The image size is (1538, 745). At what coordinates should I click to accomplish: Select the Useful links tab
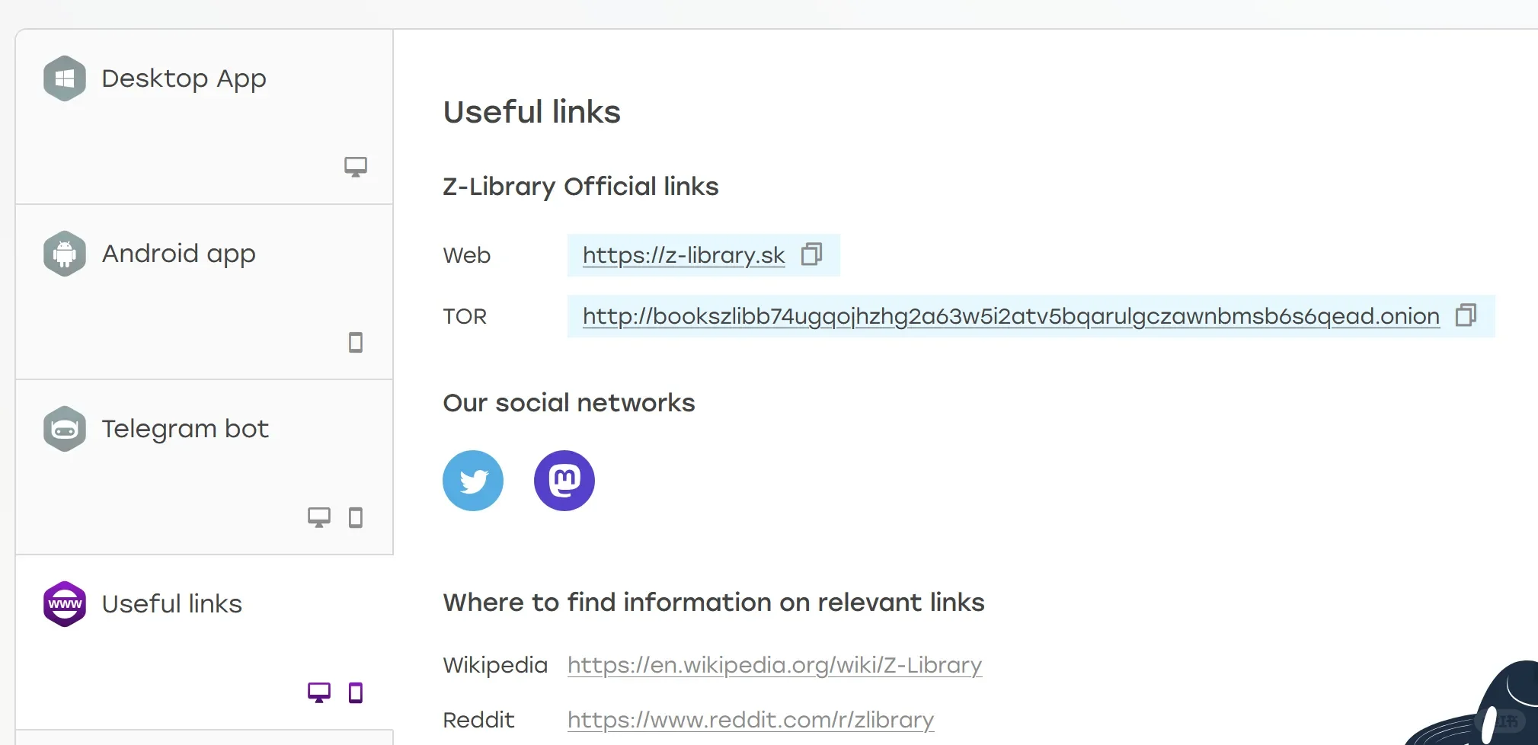click(x=204, y=642)
